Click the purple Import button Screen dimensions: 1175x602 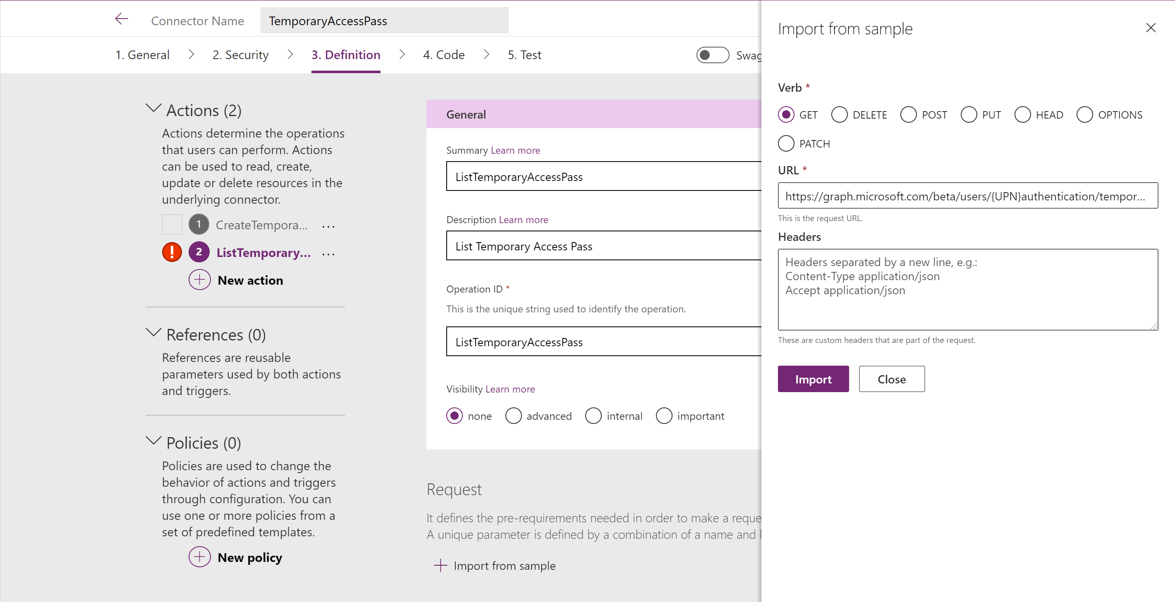click(x=813, y=379)
